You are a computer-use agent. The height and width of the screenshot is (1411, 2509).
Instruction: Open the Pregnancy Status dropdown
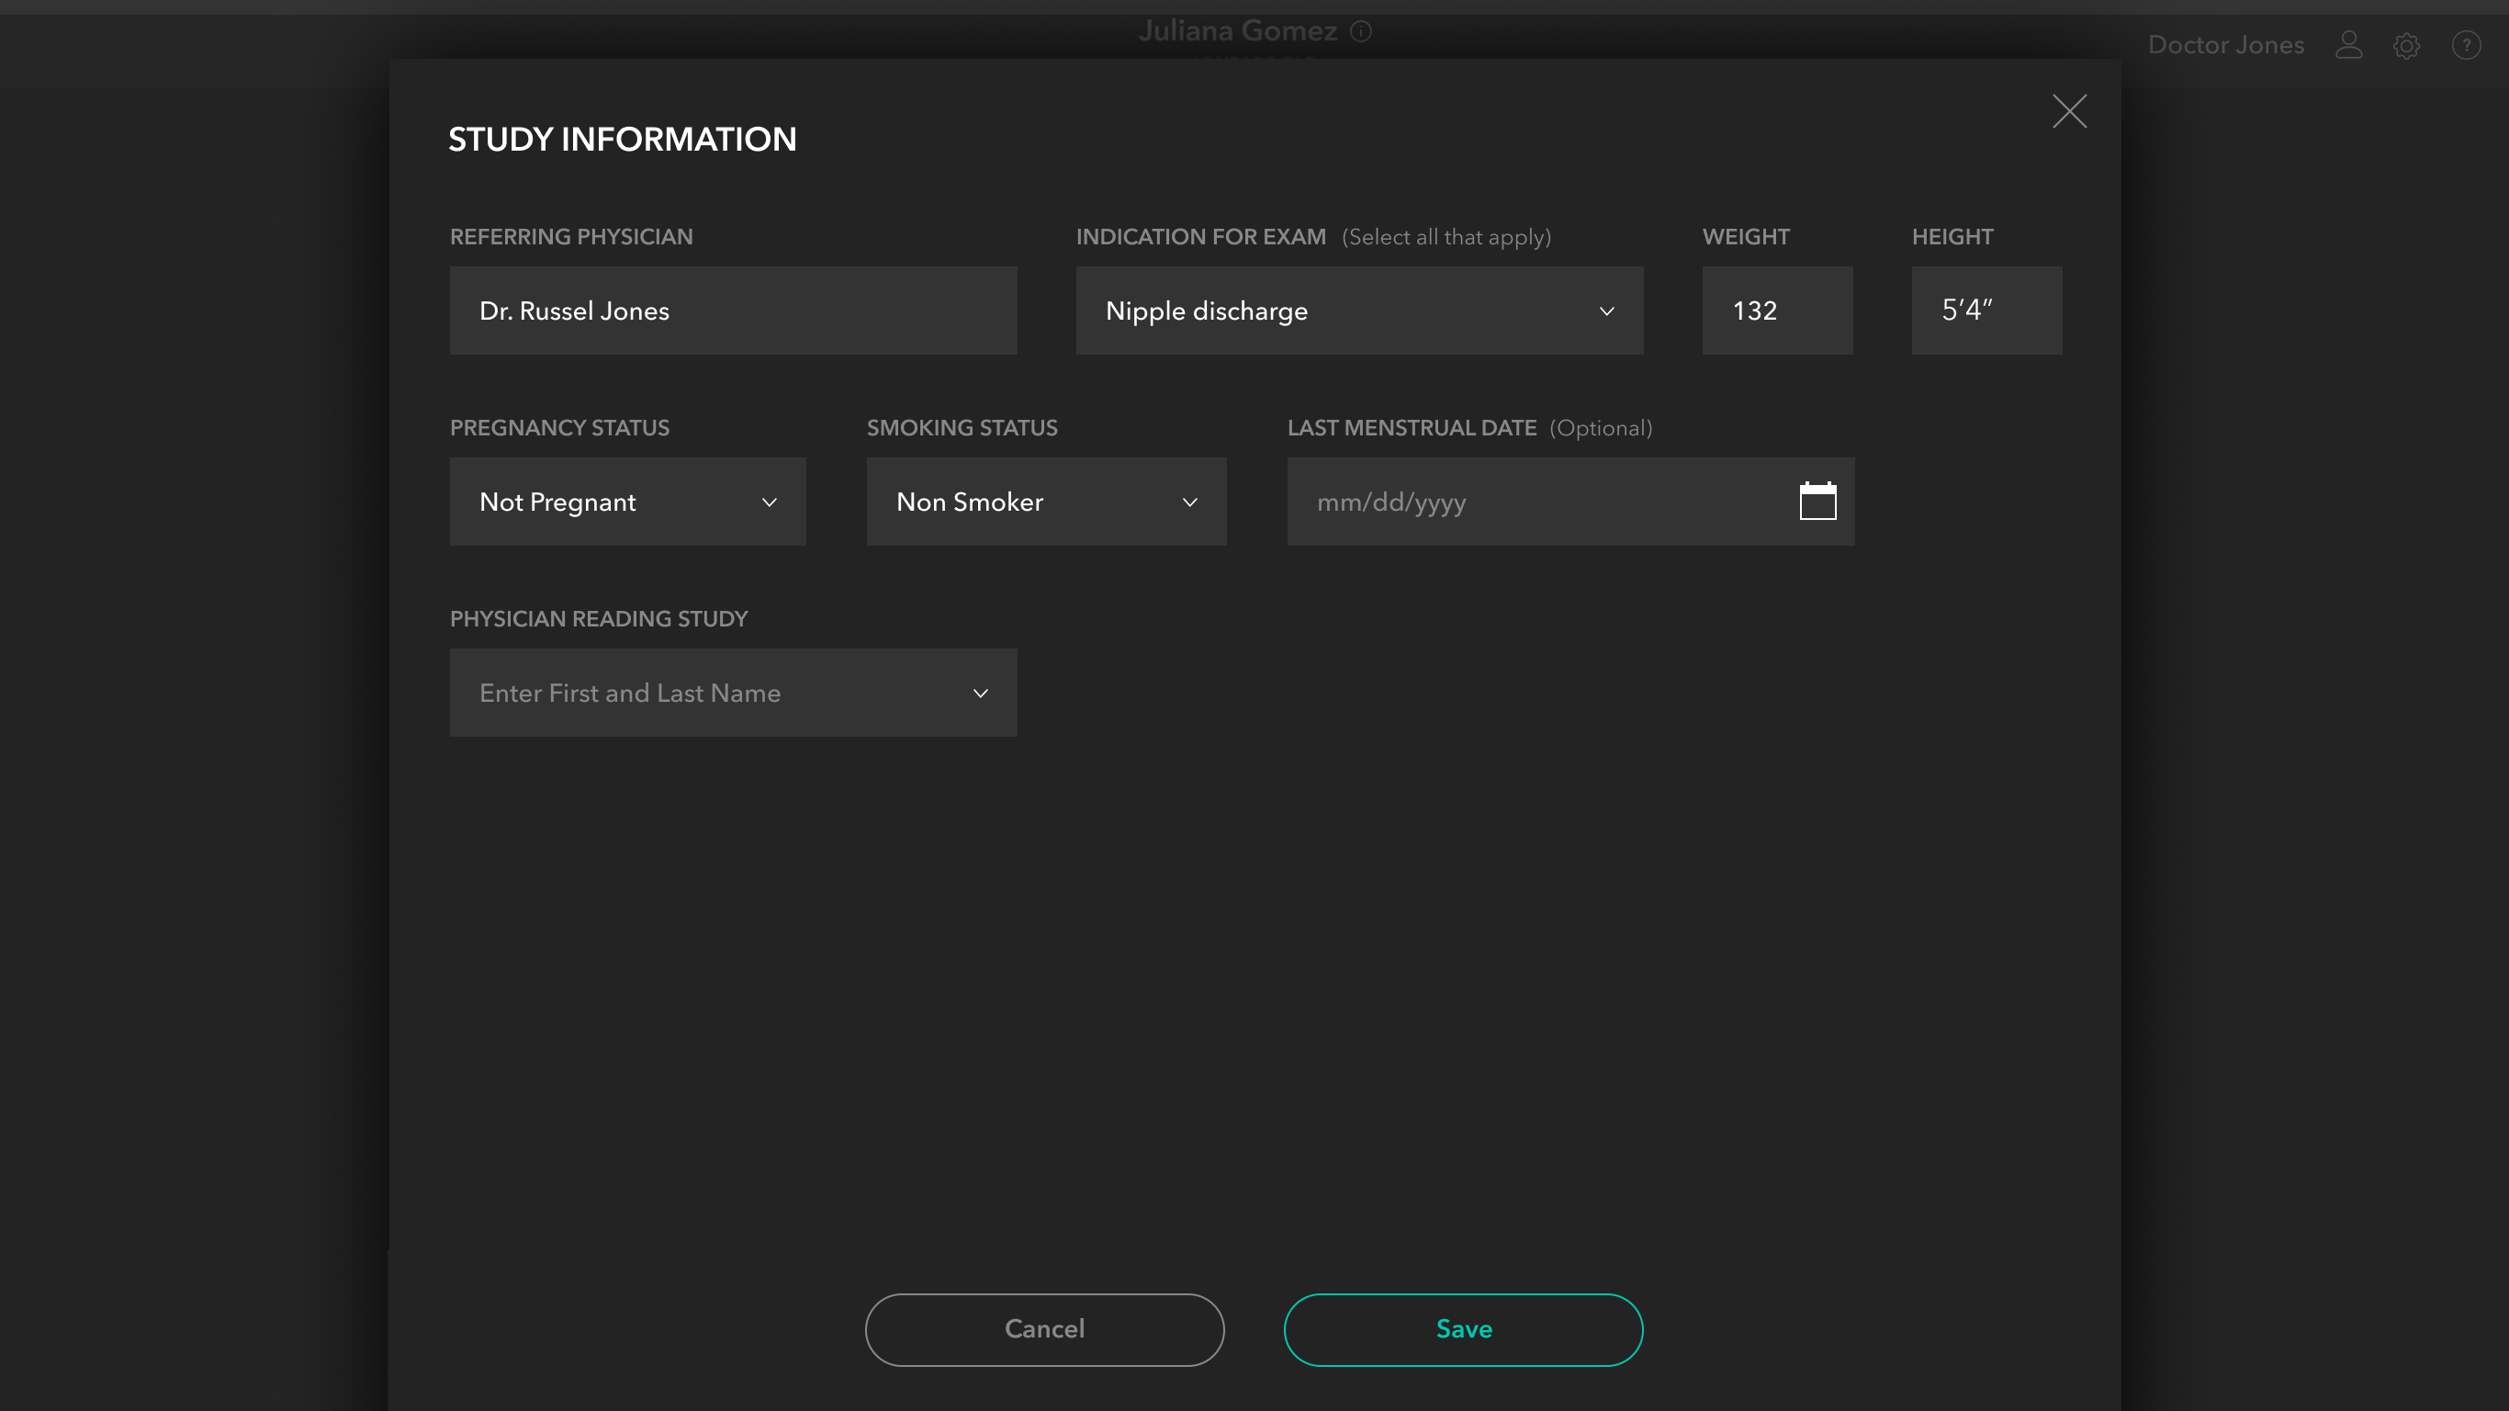628,502
